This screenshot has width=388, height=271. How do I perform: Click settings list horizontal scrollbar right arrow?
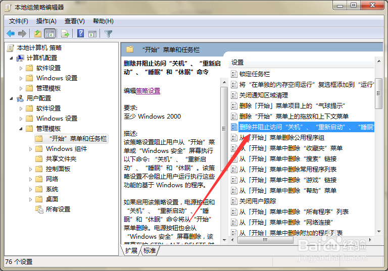coord(370,240)
